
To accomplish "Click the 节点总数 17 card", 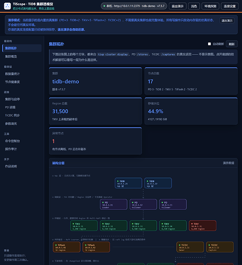I will click(191, 81).
